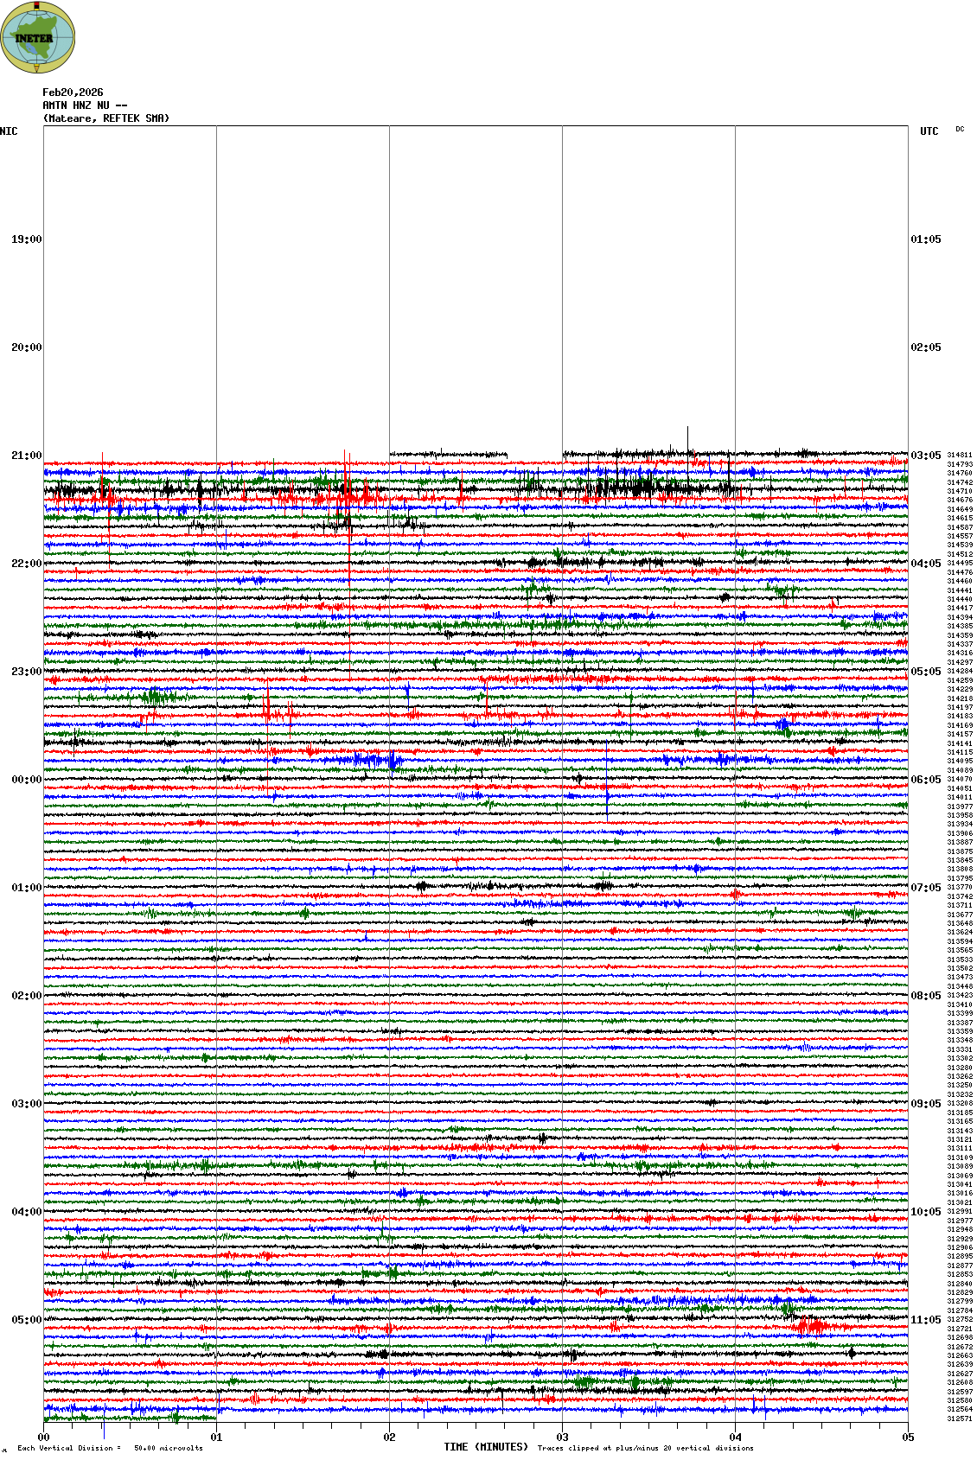The height and width of the screenshot is (1460, 977).
Task: Select the AMTN HNZ NU station label
Action: click(85, 105)
